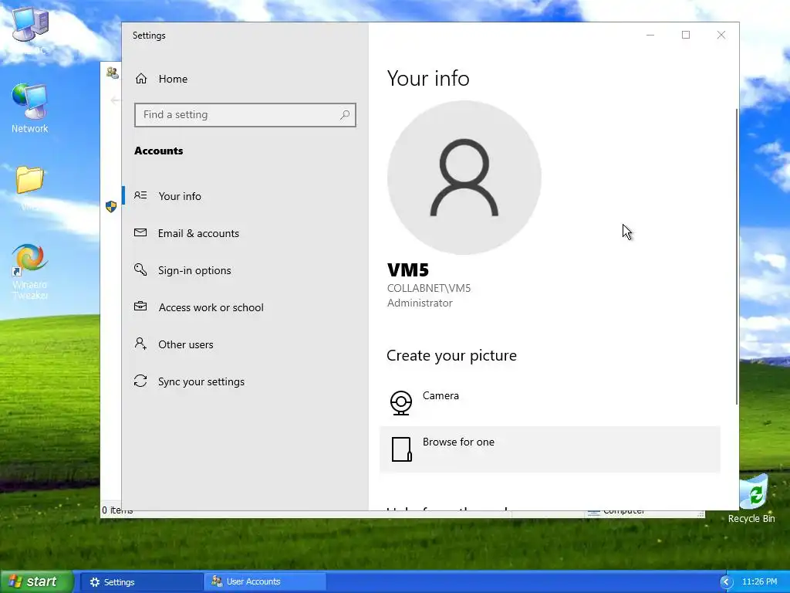Select Browse for one
790x593 pixels.
[x=549, y=449]
